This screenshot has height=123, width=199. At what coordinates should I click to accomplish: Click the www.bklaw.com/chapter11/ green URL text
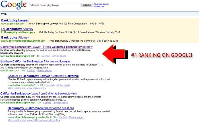pos(22,85)
